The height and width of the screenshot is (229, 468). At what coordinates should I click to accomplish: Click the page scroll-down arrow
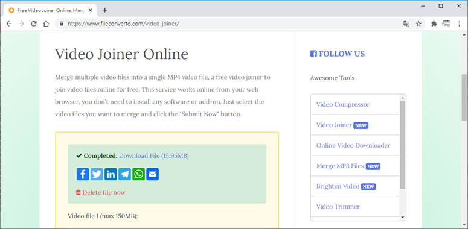464,225
